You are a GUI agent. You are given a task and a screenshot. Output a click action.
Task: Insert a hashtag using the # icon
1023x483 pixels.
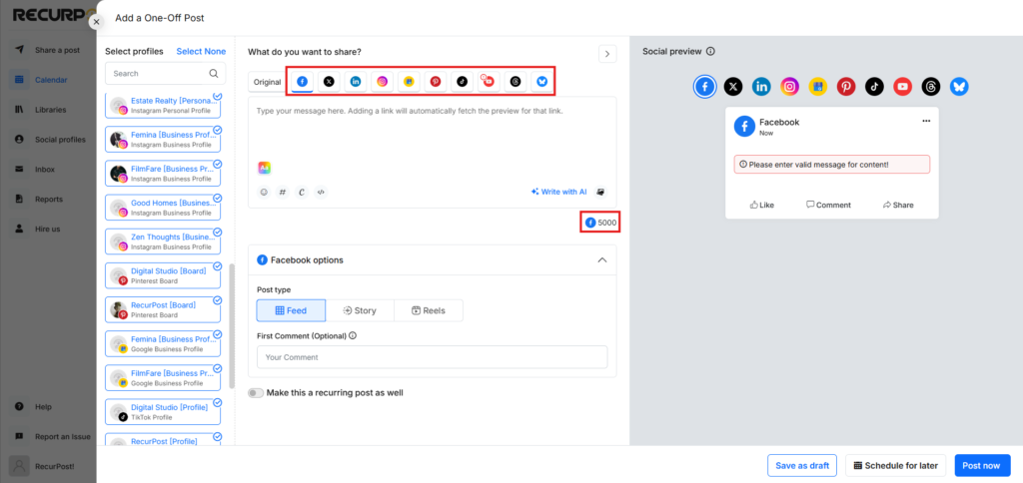coord(283,193)
